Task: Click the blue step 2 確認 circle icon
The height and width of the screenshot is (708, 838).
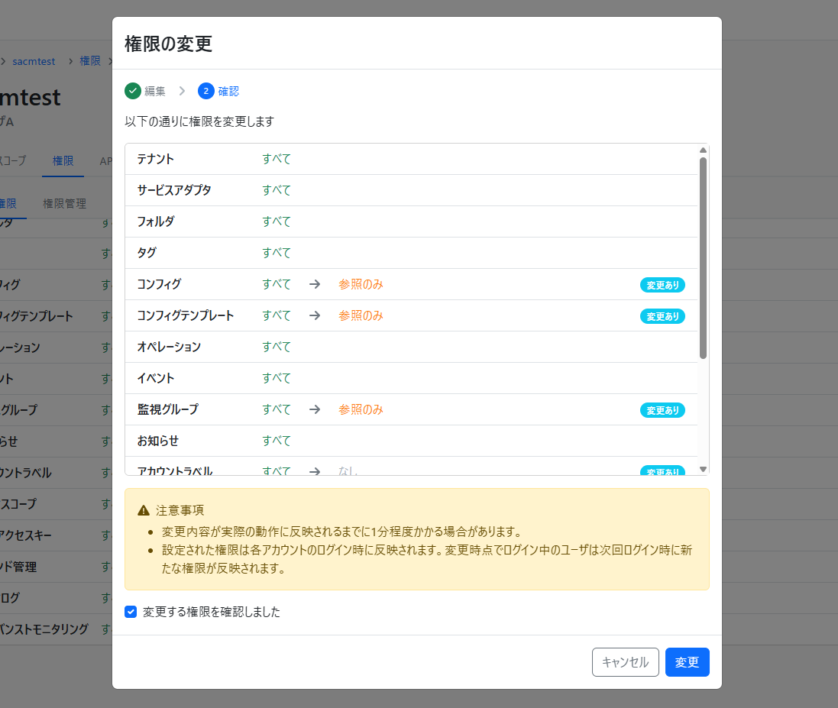Action: point(205,91)
